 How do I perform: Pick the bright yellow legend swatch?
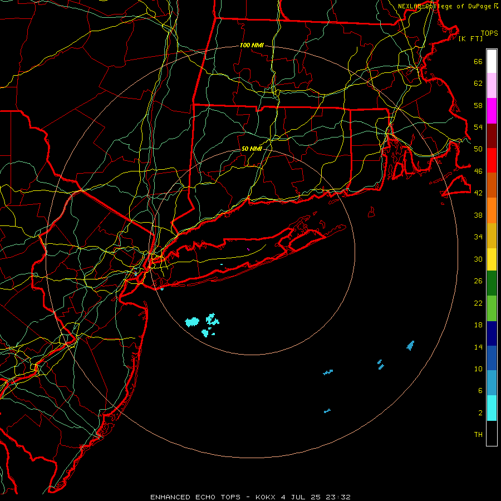[492, 259]
